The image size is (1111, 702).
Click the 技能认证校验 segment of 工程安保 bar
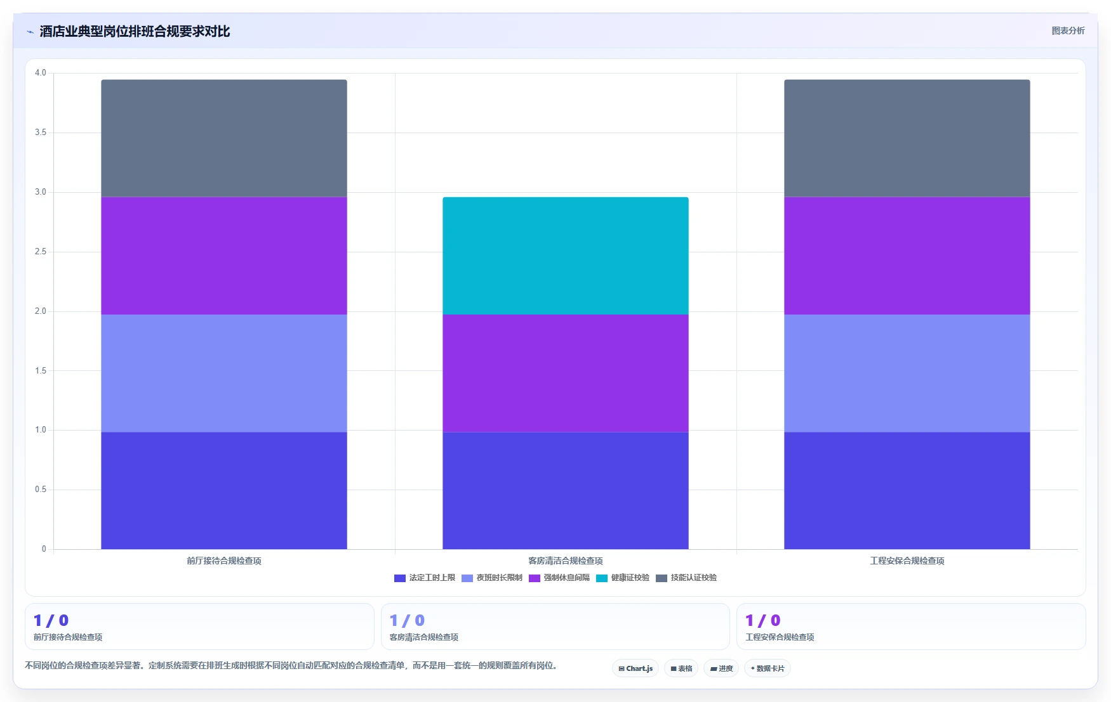(907, 138)
